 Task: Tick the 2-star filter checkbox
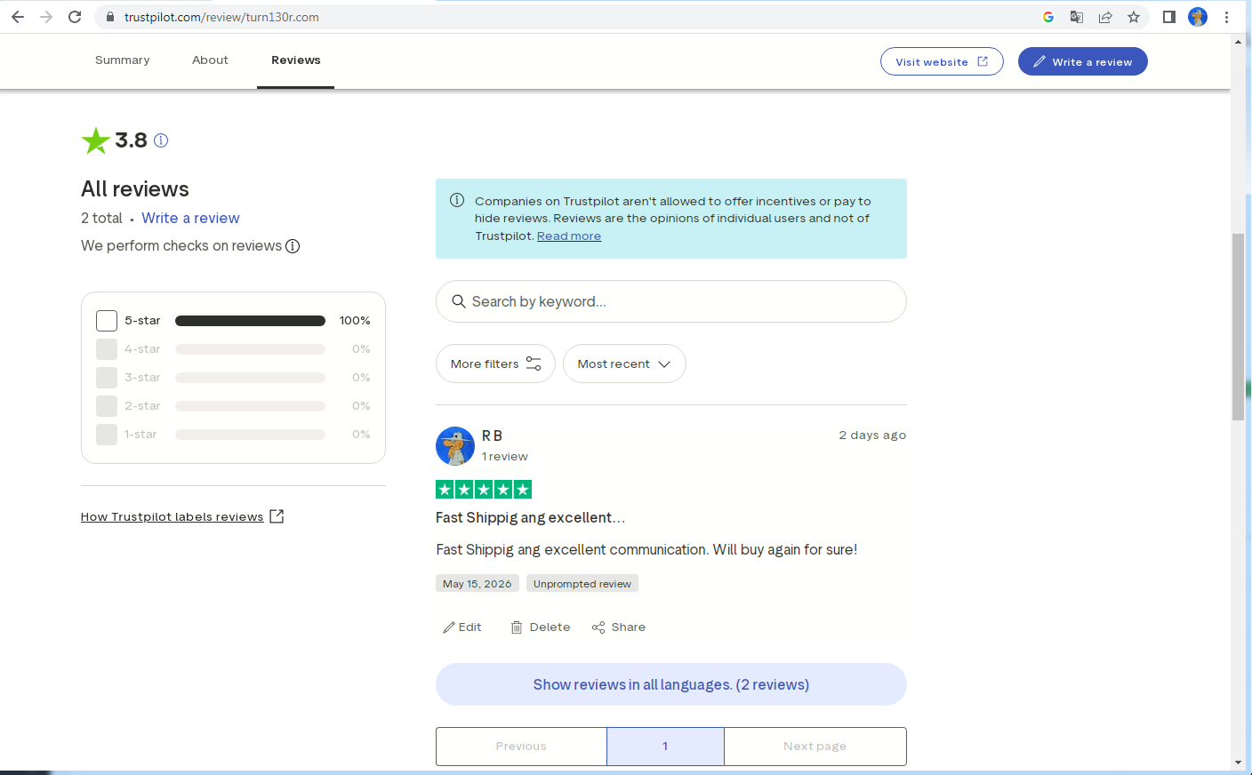point(107,406)
